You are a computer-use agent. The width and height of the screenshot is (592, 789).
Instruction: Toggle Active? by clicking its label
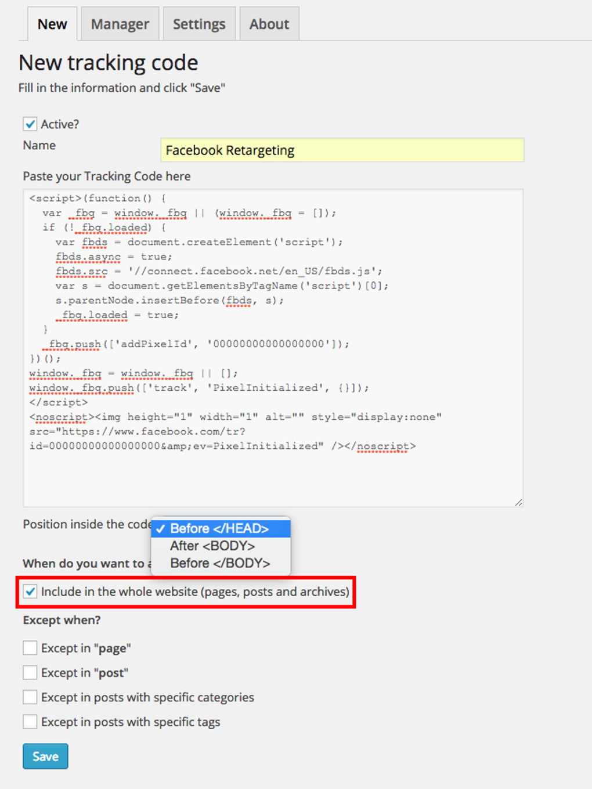pyautogui.click(x=60, y=124)
